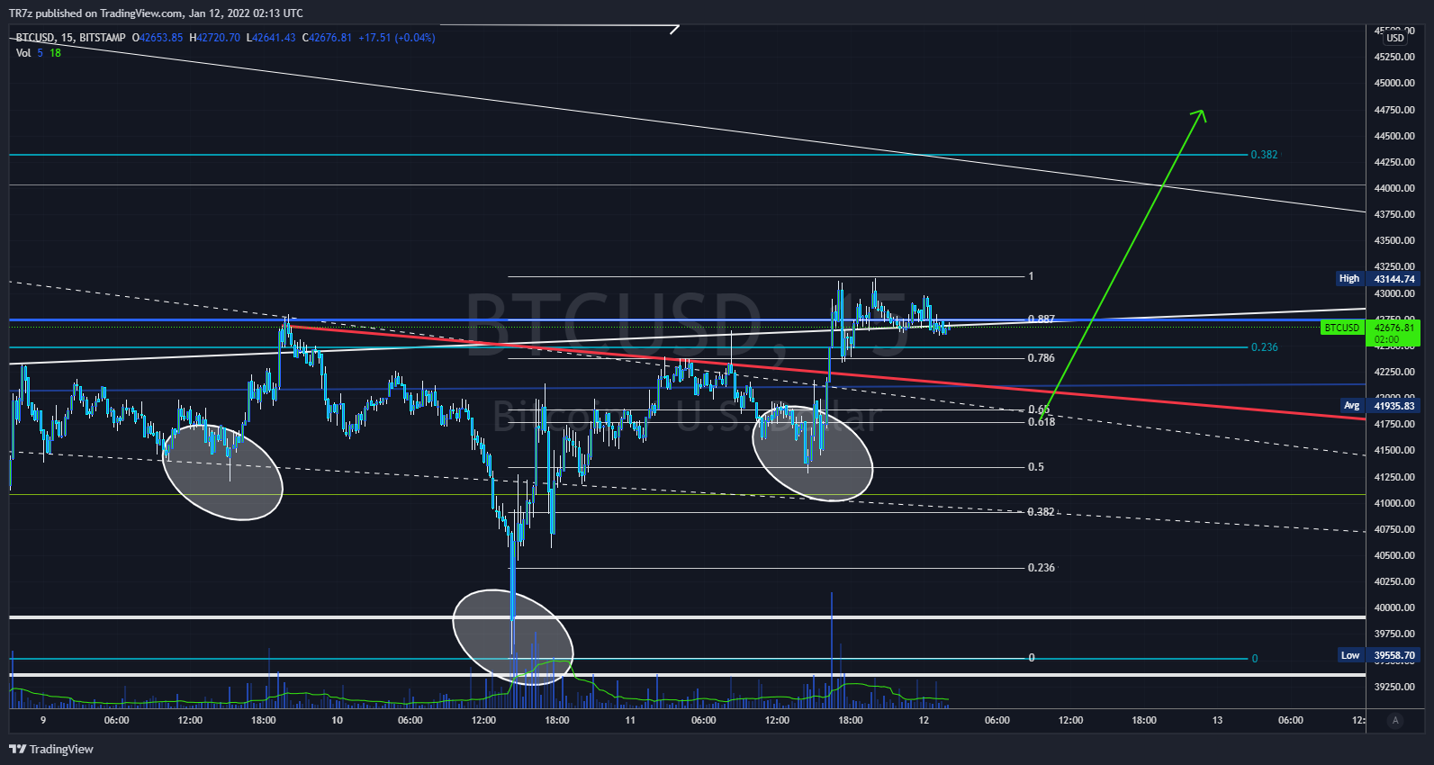Click the white Fibonacci level label '1'
Screen dimensions: 1434x765
pyautogui.click(x=1032, y=276)
